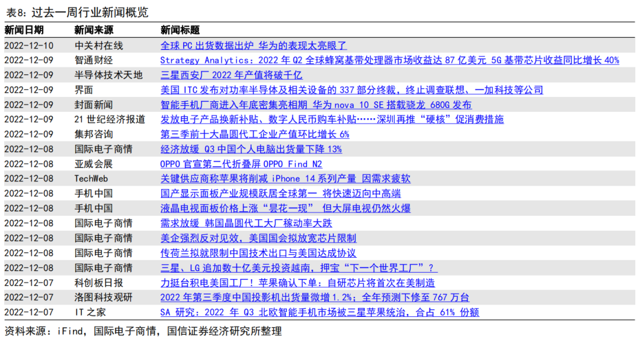Select the date cell 2022-12-10
640x343 pixels.
point(29,46)
